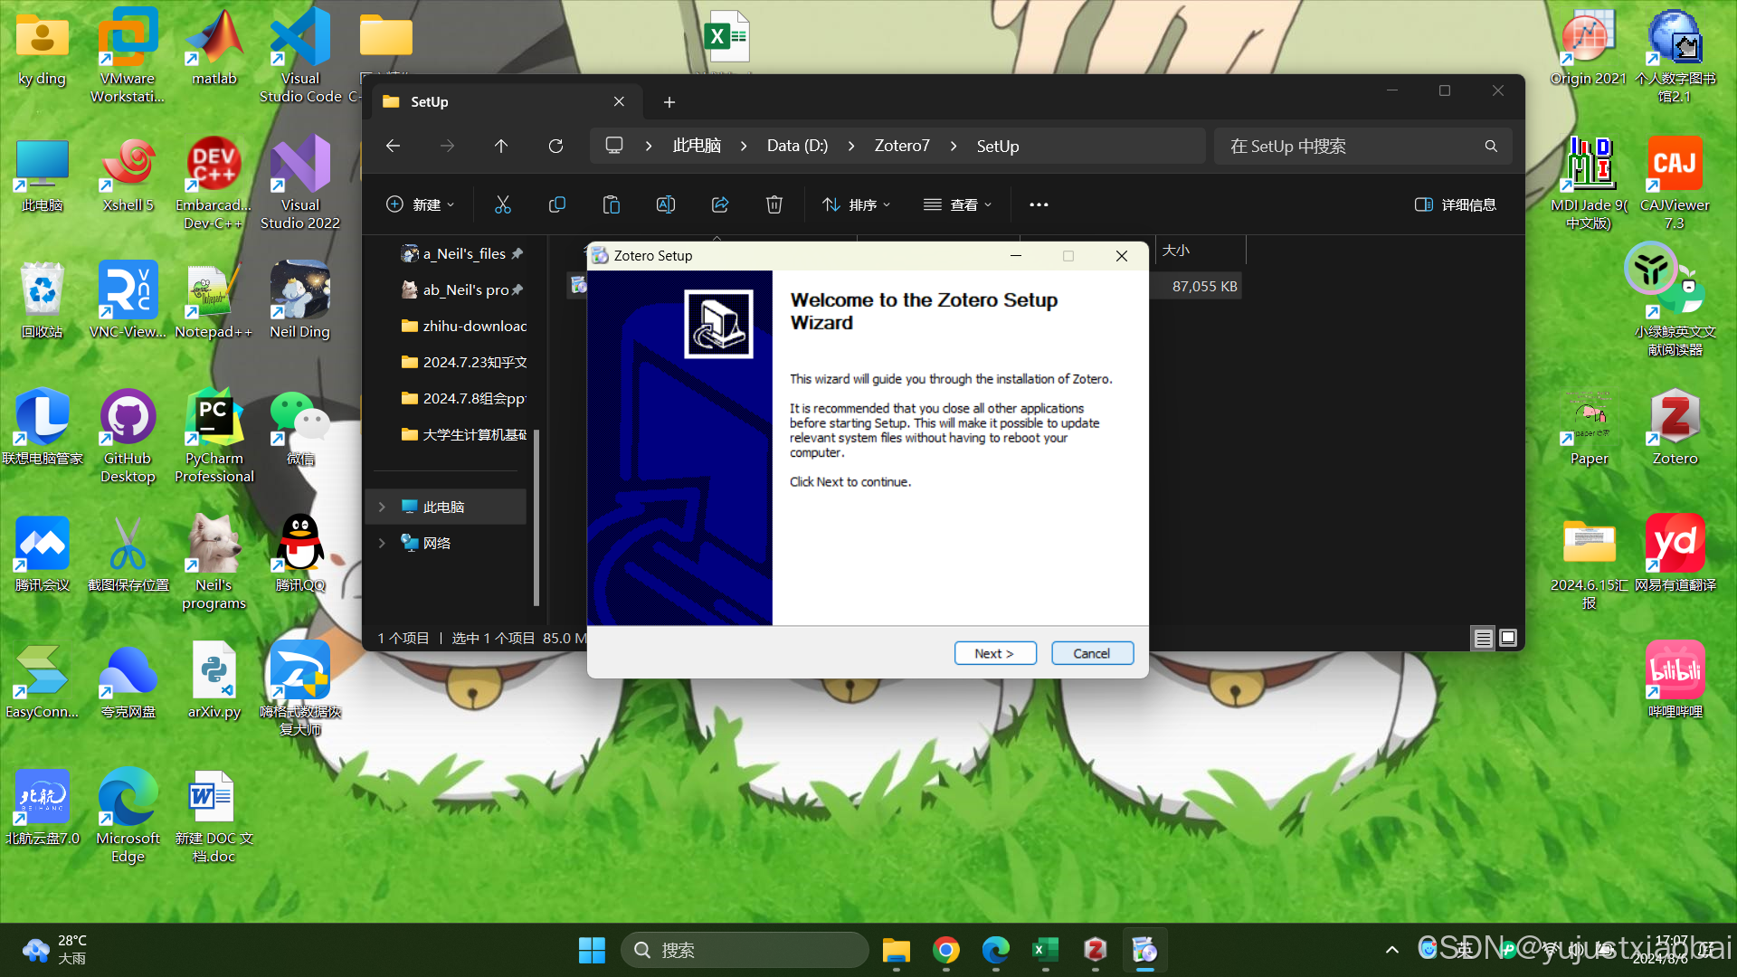Click the Rename icon in toolbar
Screen dimensions: 1737x977
pyautogui.click(x=666, y=204)
